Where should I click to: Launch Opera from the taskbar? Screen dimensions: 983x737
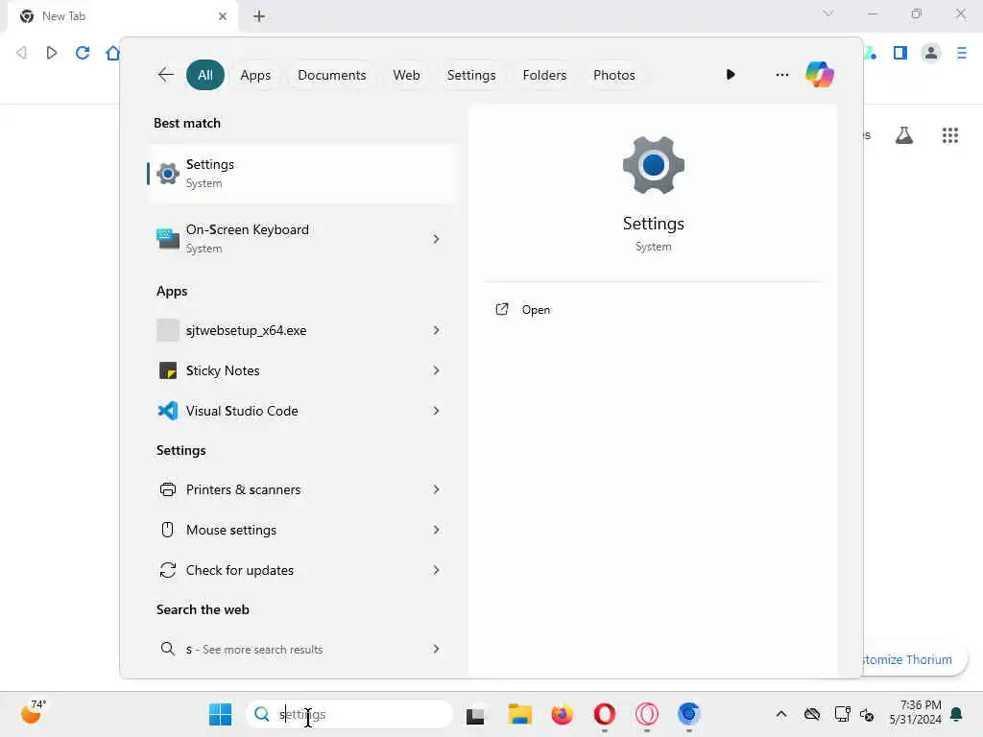pyautogui.click(x=605, y=714)
